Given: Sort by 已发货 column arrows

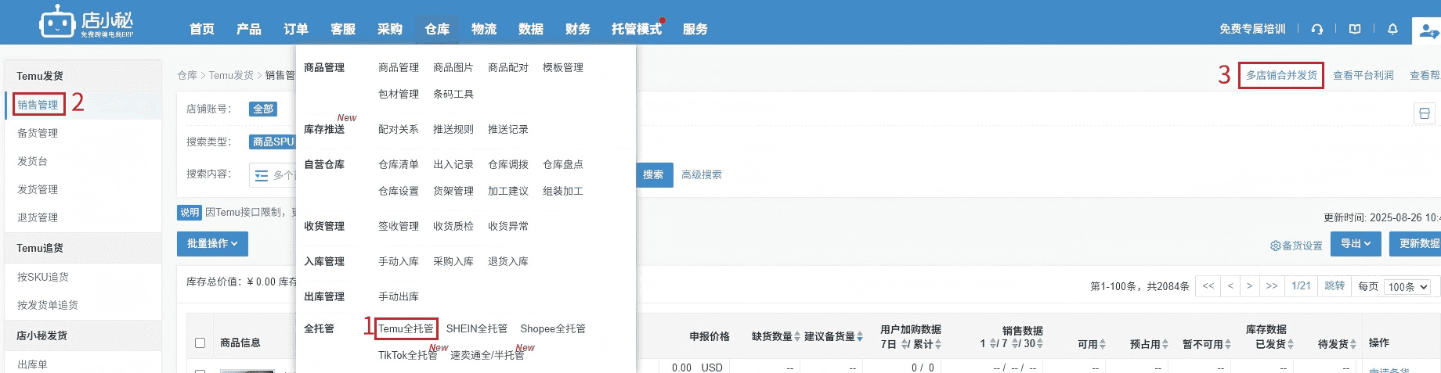Looking at the screenshot, I should [x=1291, y=344].
